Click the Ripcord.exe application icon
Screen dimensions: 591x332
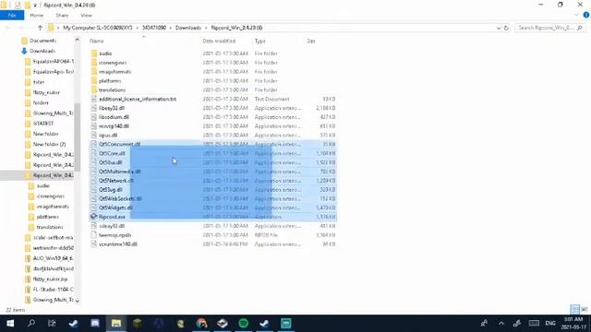[x=94, y=217]
